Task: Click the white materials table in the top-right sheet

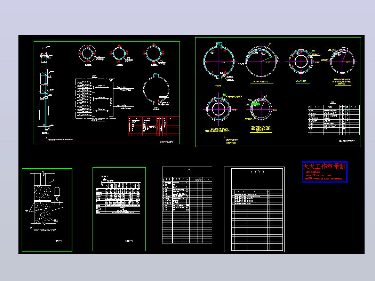Action: (x=334, y=120)
